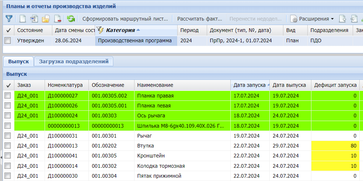This screenshot has width=363, height=181.
Task: Click Сформировать маршрутный лист button
Action: point(125,18)
